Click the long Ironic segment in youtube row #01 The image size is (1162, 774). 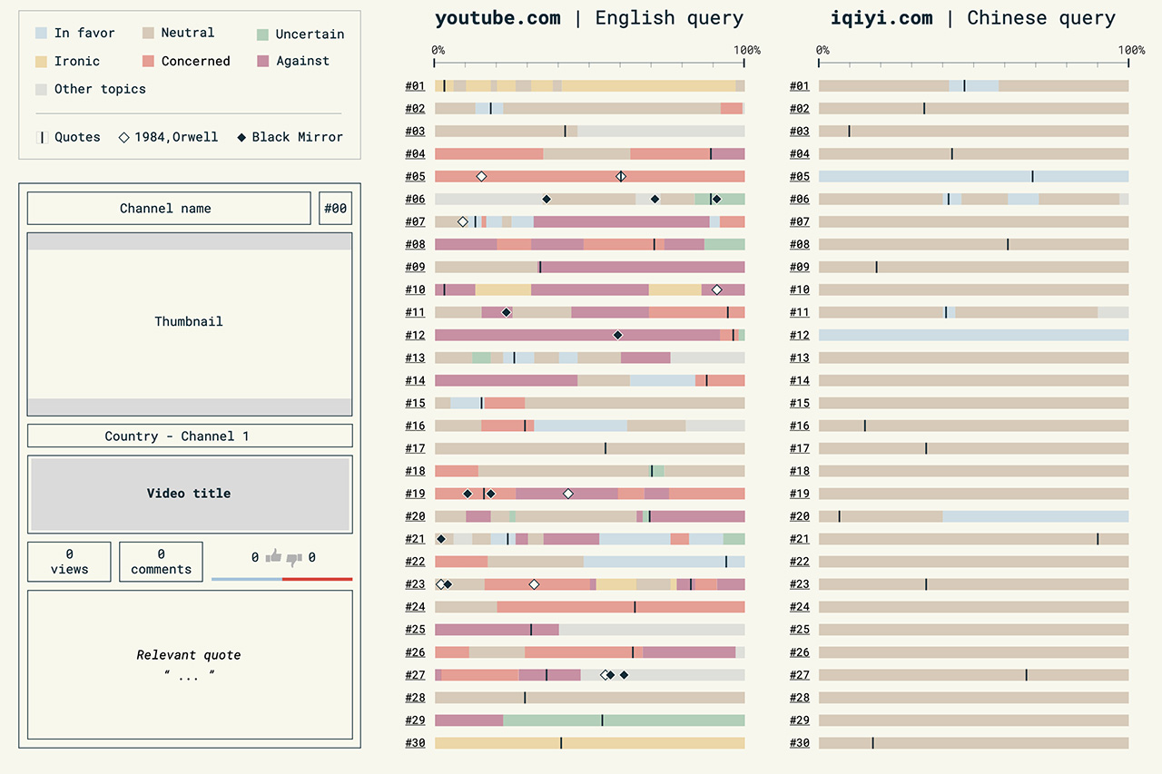pos(648,85)
